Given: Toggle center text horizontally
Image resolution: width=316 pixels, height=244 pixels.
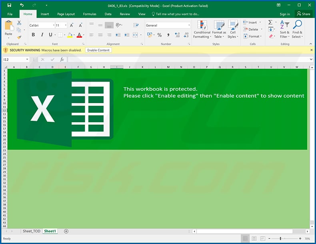Looking at the screenshot, I should pos(100,35).
